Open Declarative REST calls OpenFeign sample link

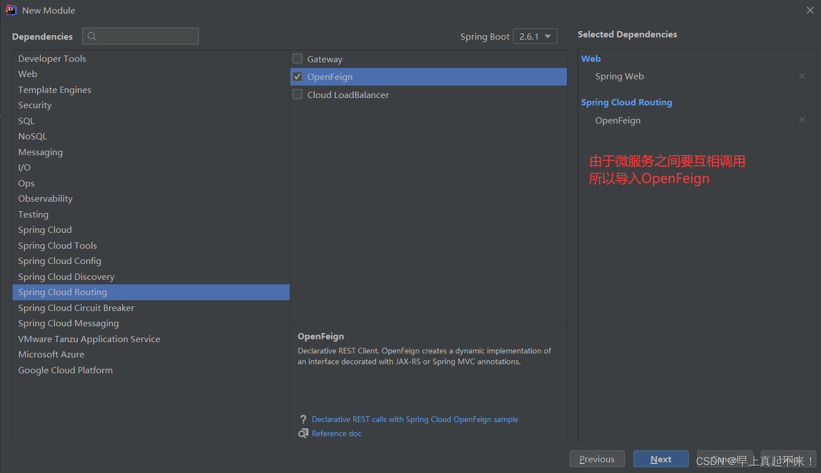(415, 420)
